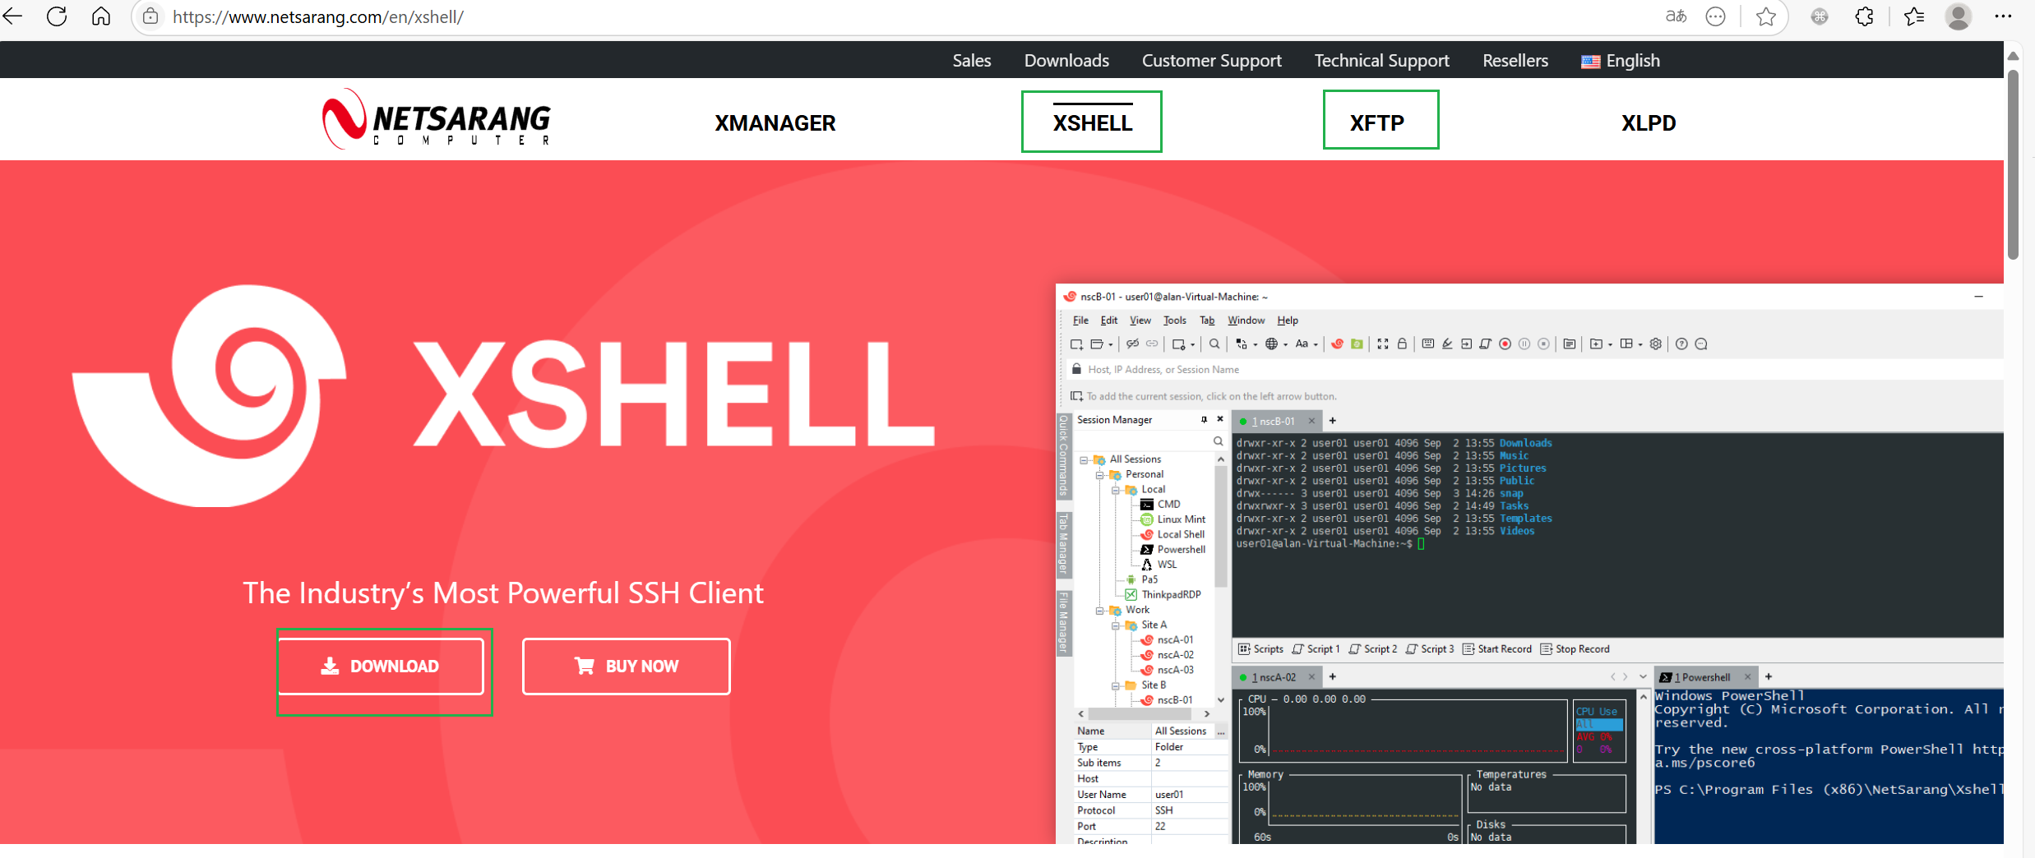Click the New Session icon in Xshell toolbar
Viewport: 2035px width, 858px height.
coord(1076,344)
